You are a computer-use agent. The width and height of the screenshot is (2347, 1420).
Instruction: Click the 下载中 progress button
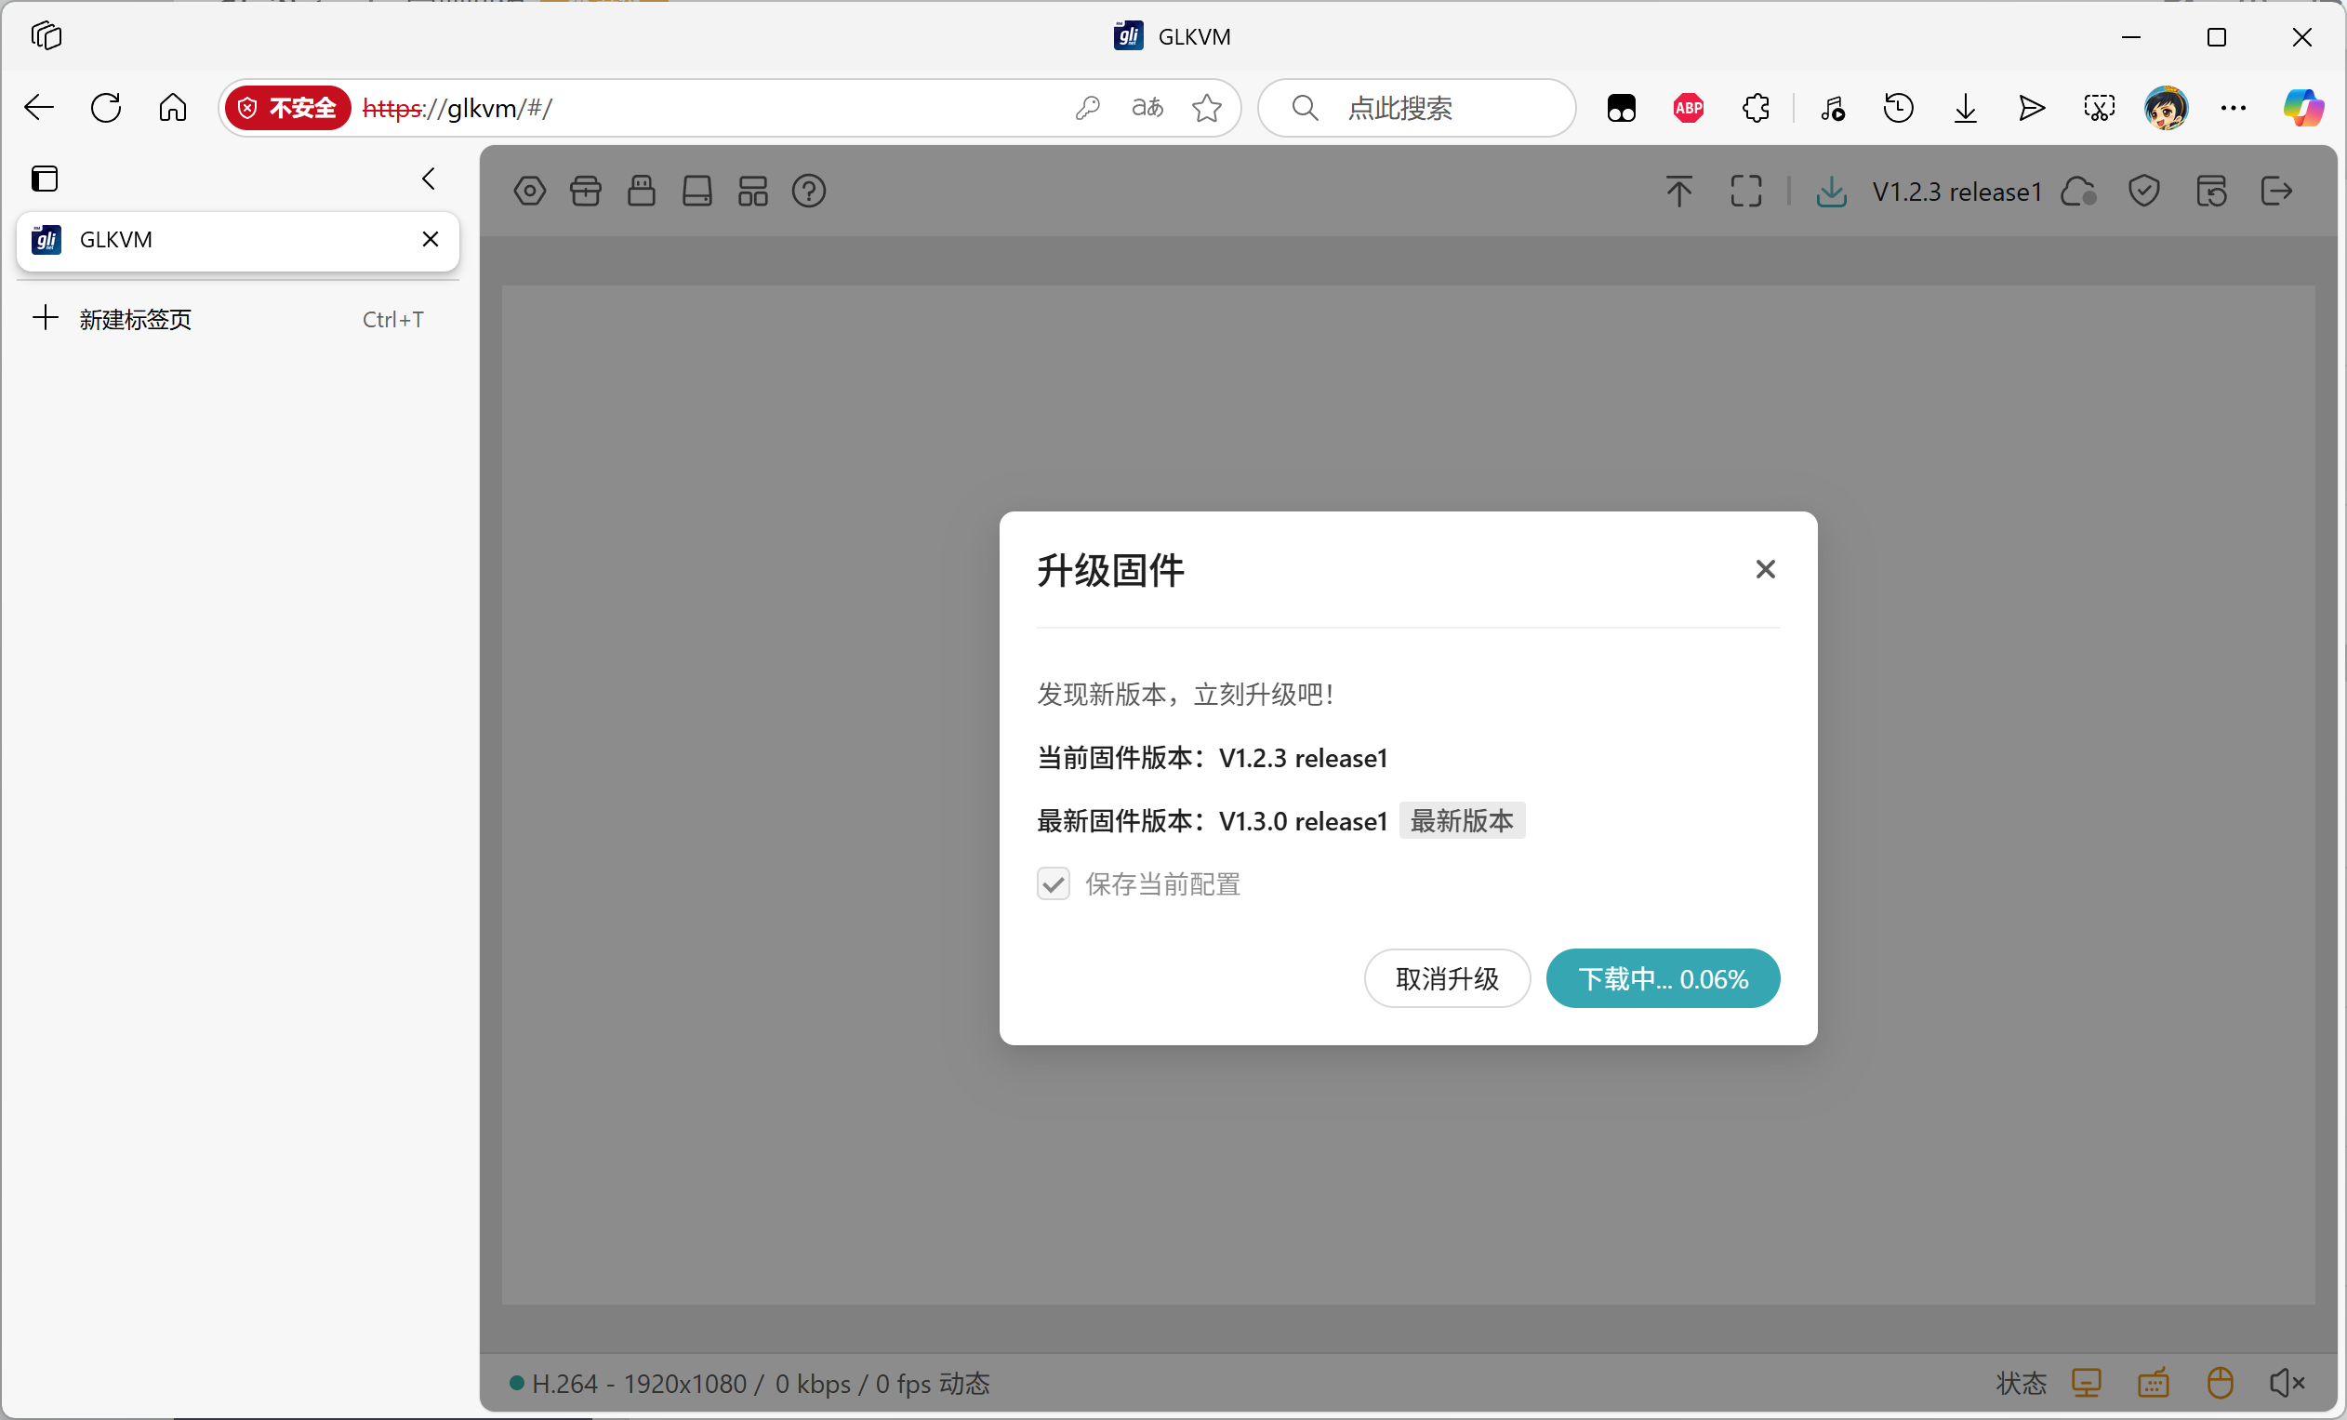(x=1662, y=978)
